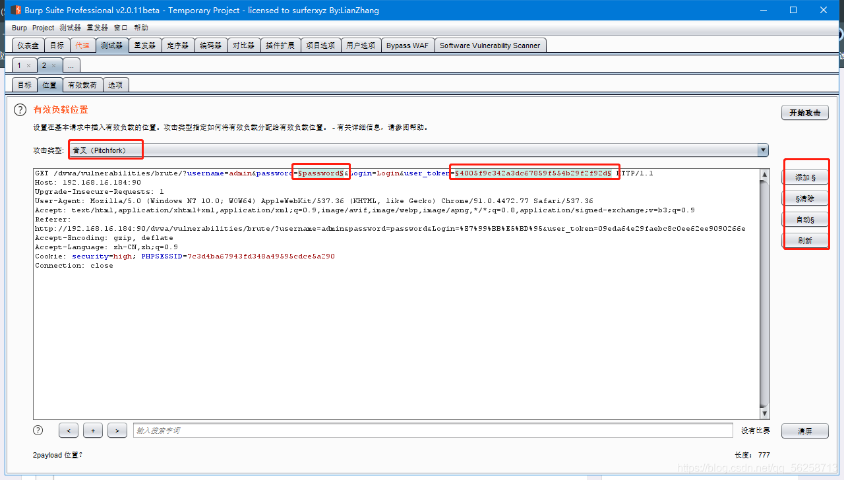The image size is (844, 480).
Task: Add new attack tab with ... button
Action: pos(71,65)
